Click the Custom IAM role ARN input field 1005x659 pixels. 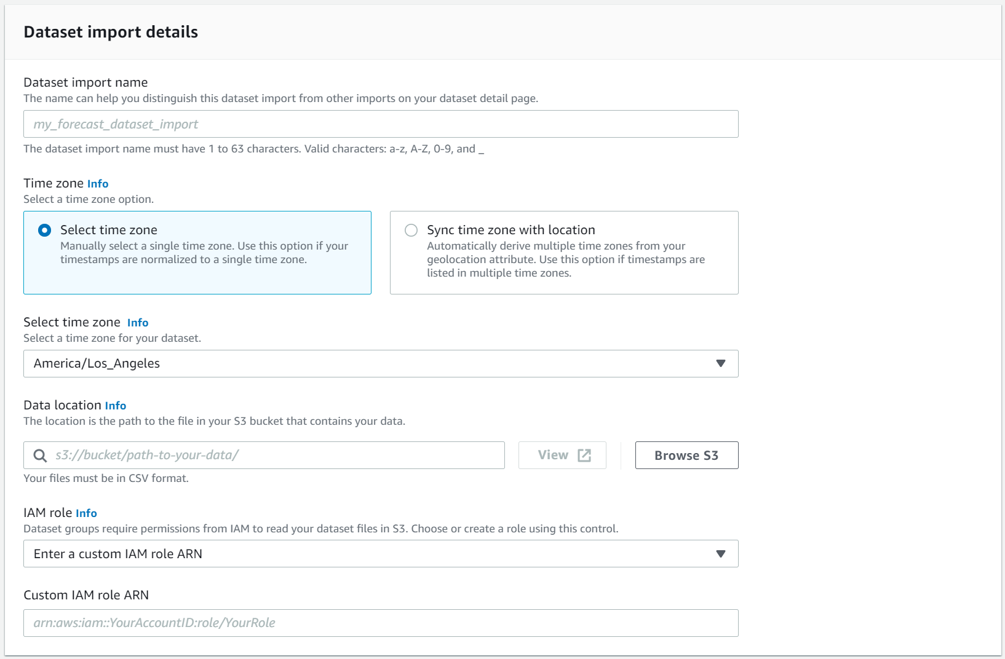tap(380, 622)
